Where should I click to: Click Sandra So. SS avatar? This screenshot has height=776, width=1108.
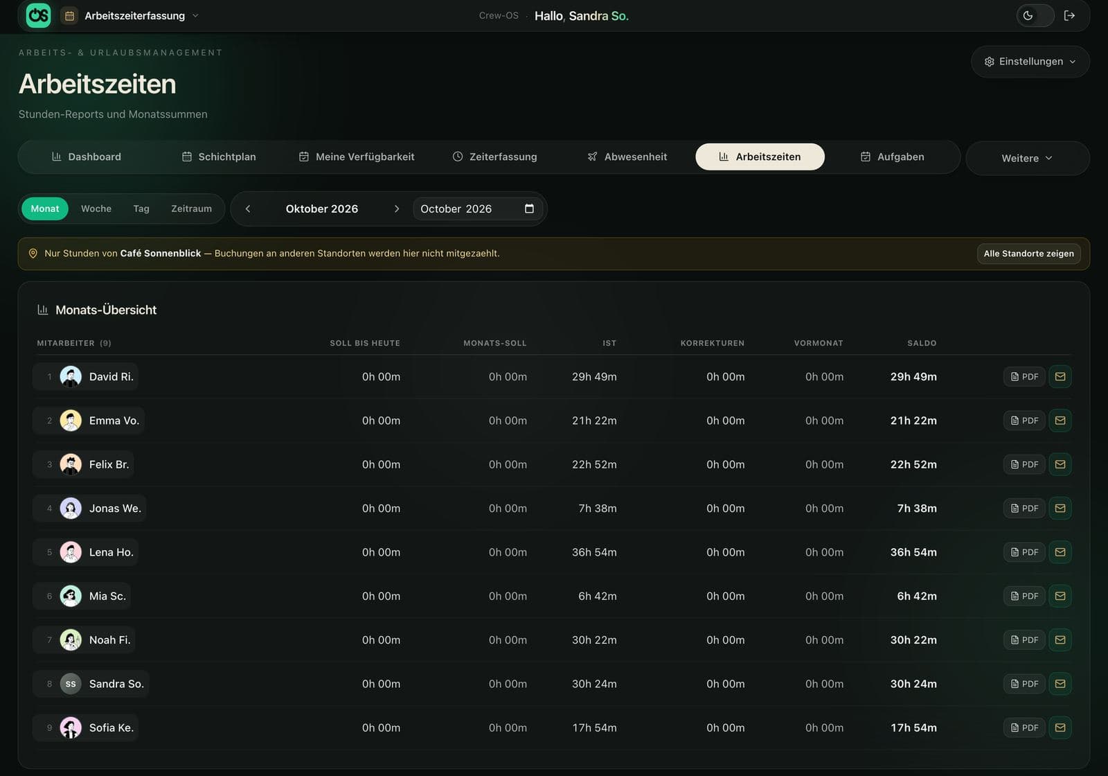coord(71,684)
